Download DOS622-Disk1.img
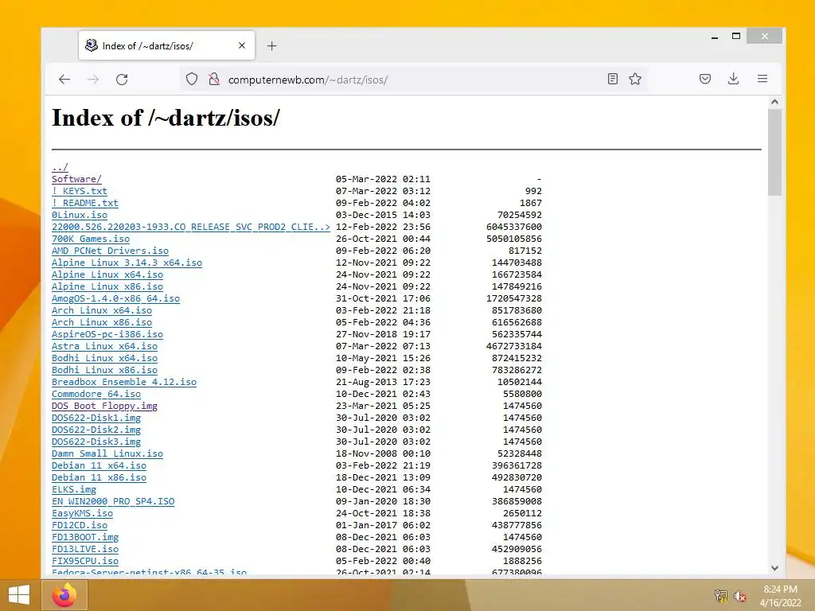 pos(96,418)
